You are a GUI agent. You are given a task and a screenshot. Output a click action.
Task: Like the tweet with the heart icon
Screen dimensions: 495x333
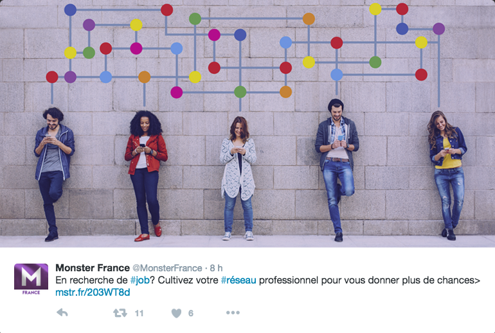(x=177, y=313)
